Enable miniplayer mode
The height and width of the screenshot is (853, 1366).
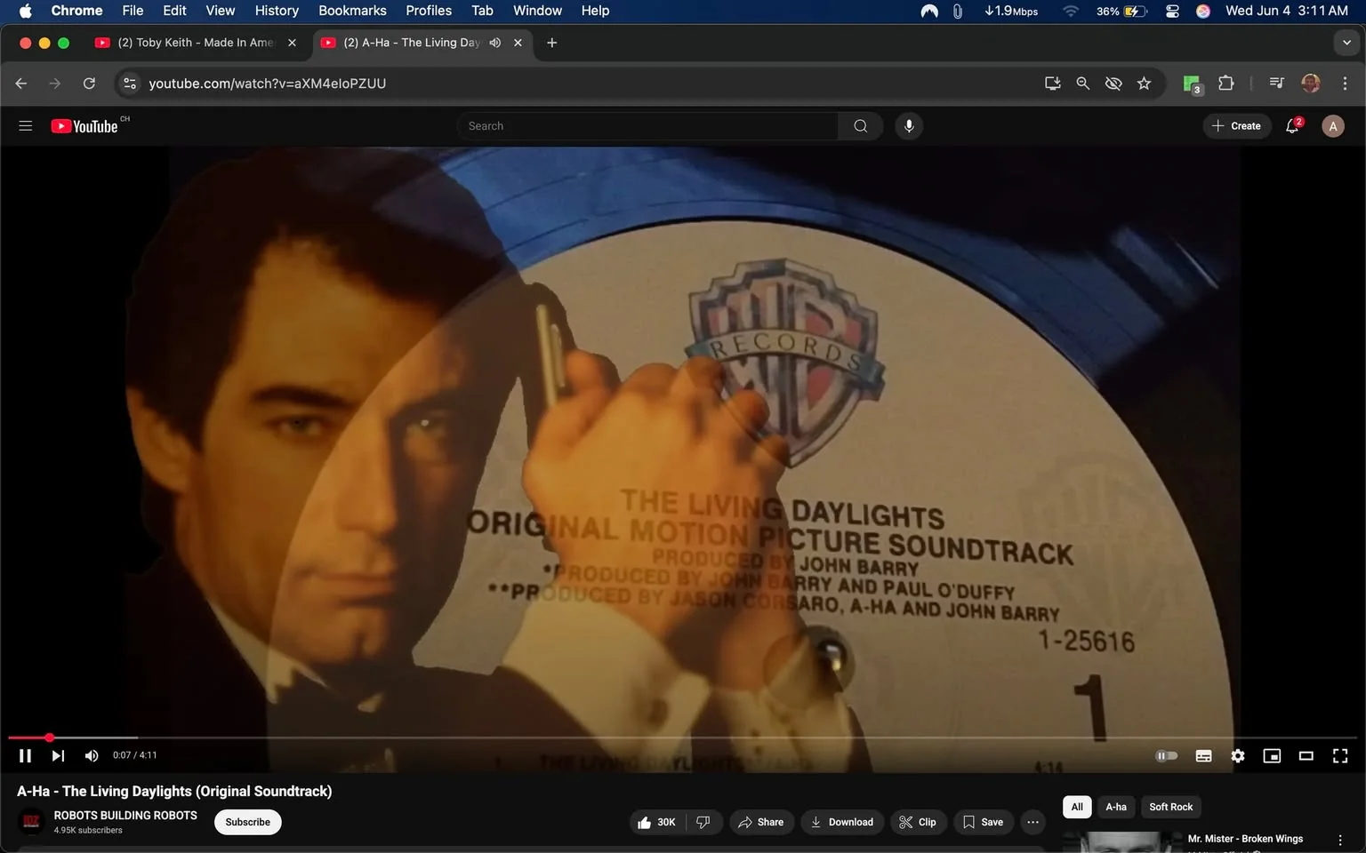(1272, 755)
